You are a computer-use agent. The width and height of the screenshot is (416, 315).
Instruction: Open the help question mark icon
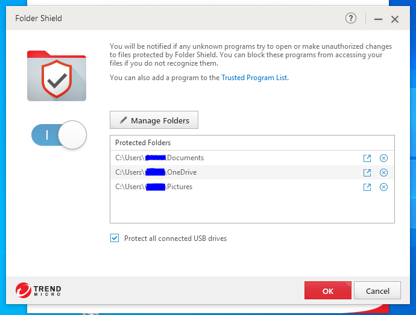pyautogui.click(x=351, y=18)
